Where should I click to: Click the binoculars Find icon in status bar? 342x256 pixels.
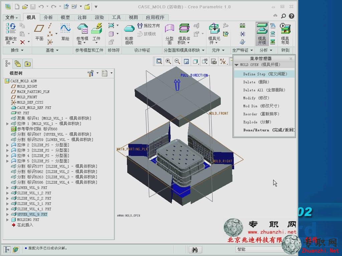(195, 250)
